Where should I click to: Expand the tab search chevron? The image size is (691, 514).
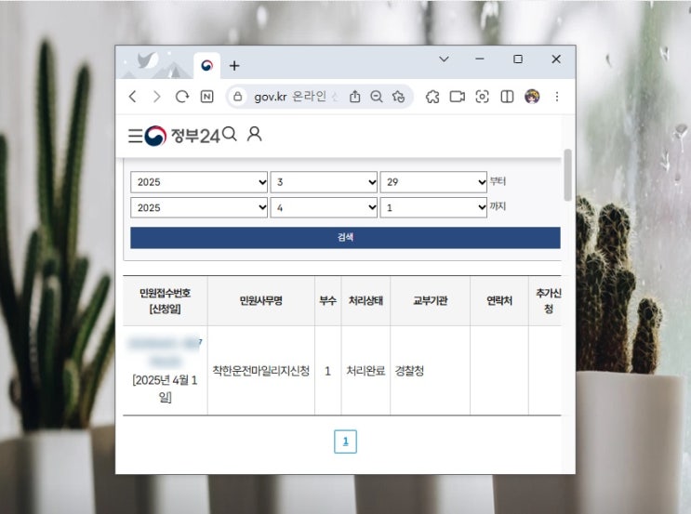pyautogui.click(x=445, y=59)
